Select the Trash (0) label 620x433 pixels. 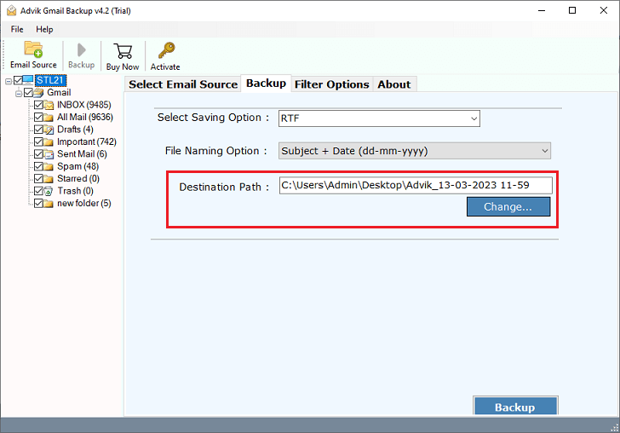pos(75,191)
